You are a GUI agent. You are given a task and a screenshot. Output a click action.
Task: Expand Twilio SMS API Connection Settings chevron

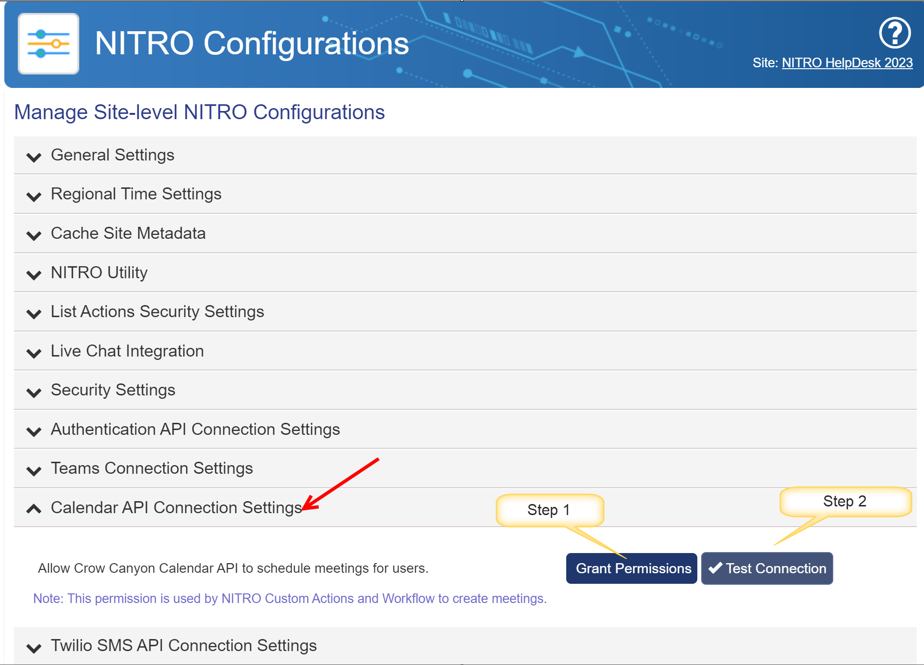[x=34, y=648]
